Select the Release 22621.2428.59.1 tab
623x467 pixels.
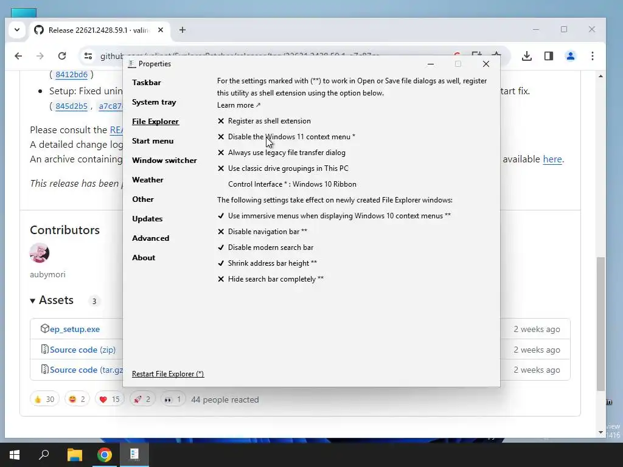pos(99,30)
